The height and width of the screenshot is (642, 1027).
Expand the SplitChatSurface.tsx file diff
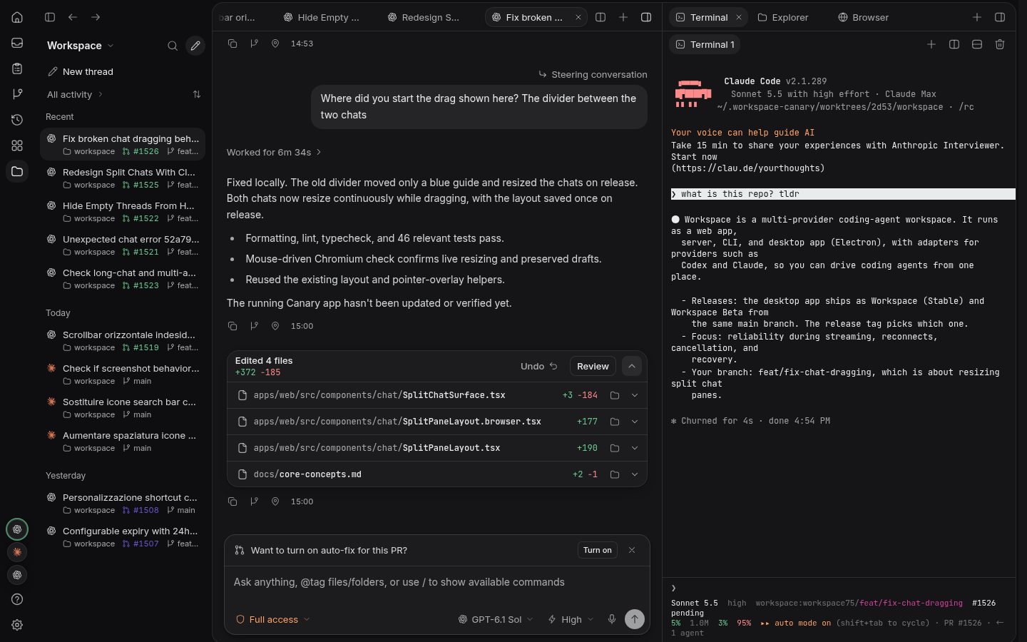(x=635, y=395)
